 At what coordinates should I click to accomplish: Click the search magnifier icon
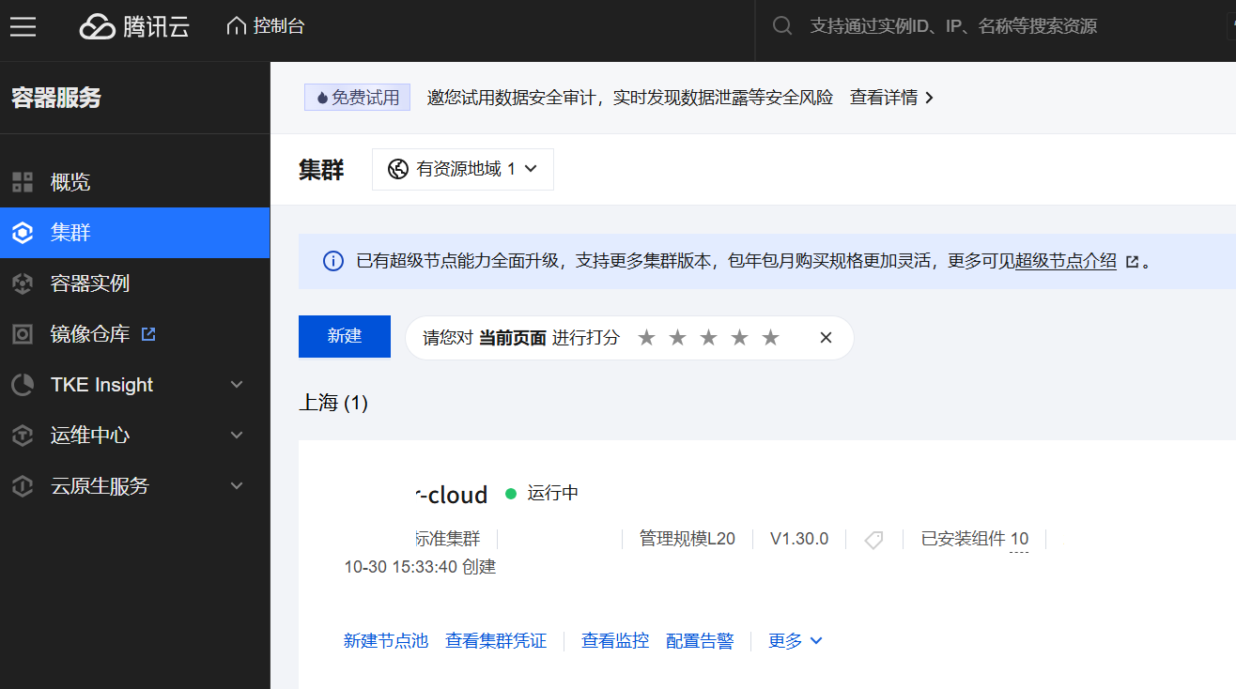tap(782, 26)
